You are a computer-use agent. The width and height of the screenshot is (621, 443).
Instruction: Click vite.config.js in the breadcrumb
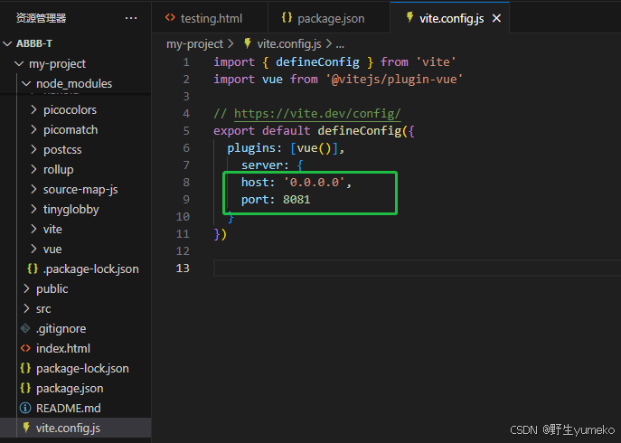[289, 44]
